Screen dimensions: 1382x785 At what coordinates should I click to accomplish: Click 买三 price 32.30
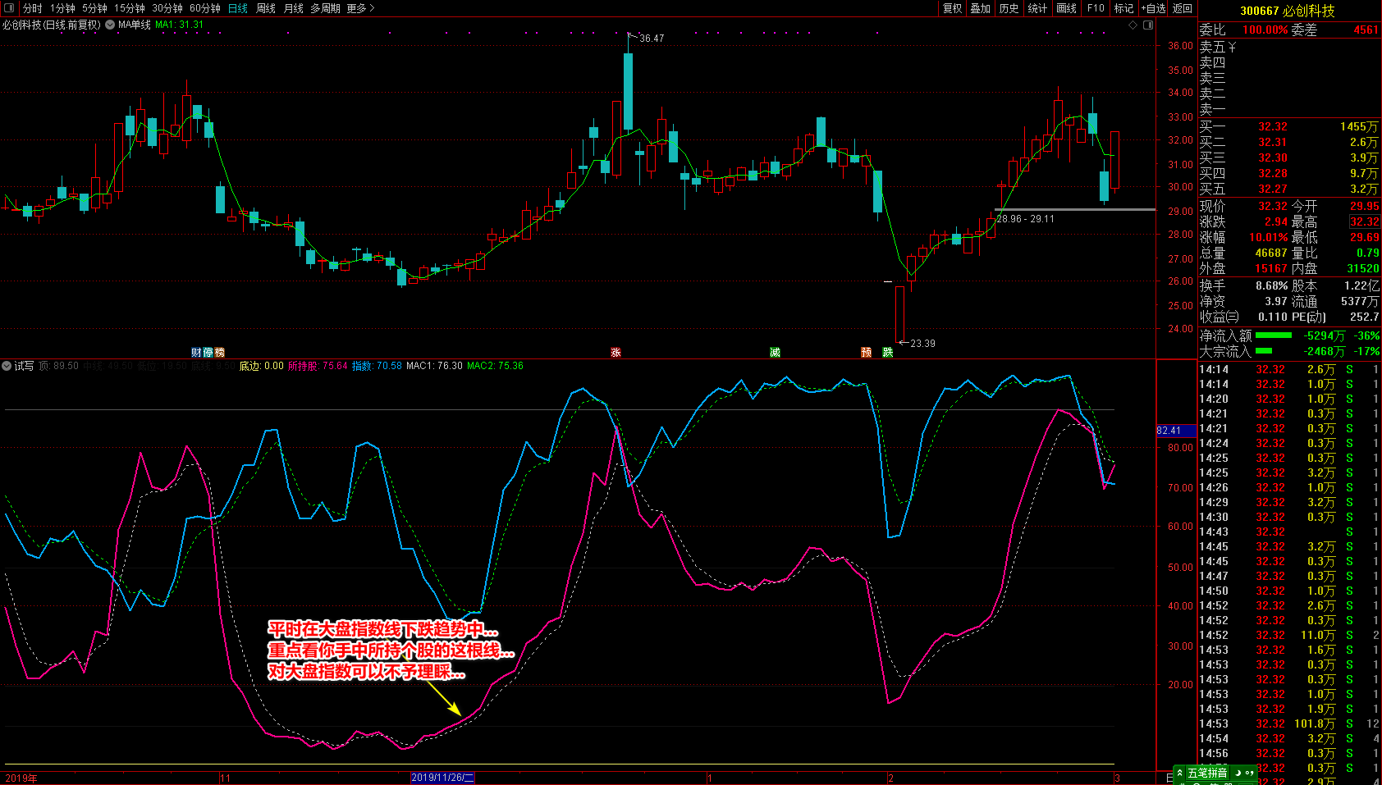(x=1273, y=157)
